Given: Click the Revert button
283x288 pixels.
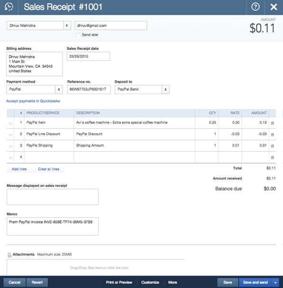Looking at the screenshot, I should (x=37, y=282).
